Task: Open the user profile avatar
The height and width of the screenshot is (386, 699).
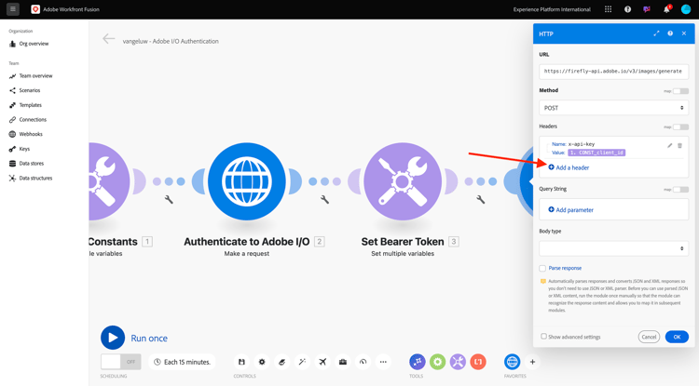Action: pos(686,9)
